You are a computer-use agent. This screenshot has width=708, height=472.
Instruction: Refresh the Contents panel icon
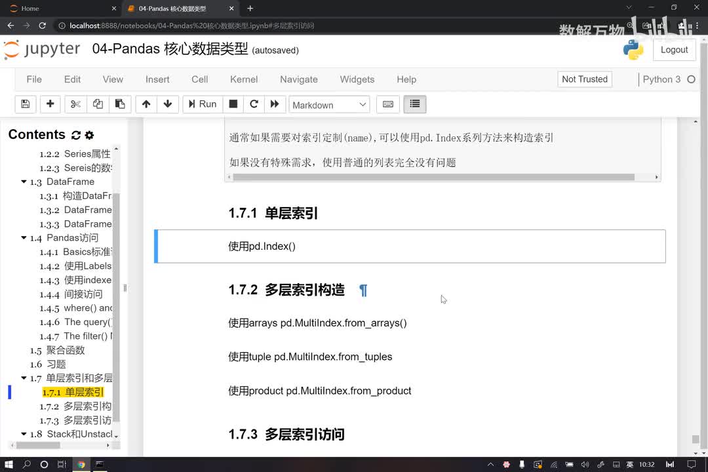click(76, 135)
